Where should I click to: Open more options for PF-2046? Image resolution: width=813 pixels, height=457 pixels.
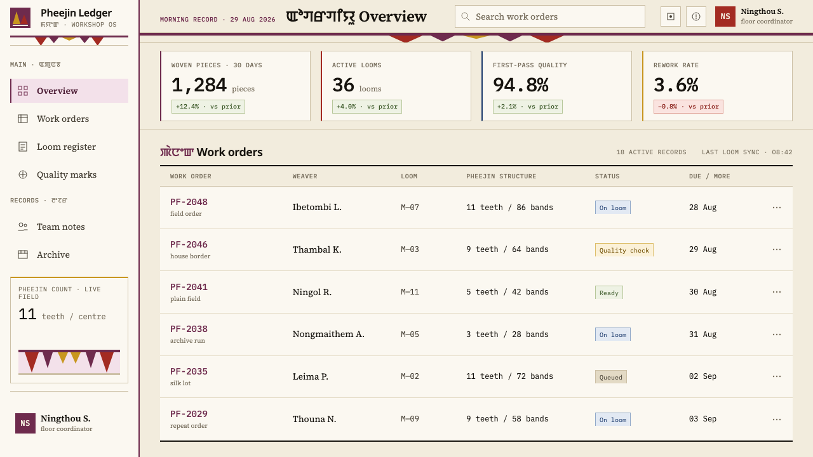coord(777,249)
